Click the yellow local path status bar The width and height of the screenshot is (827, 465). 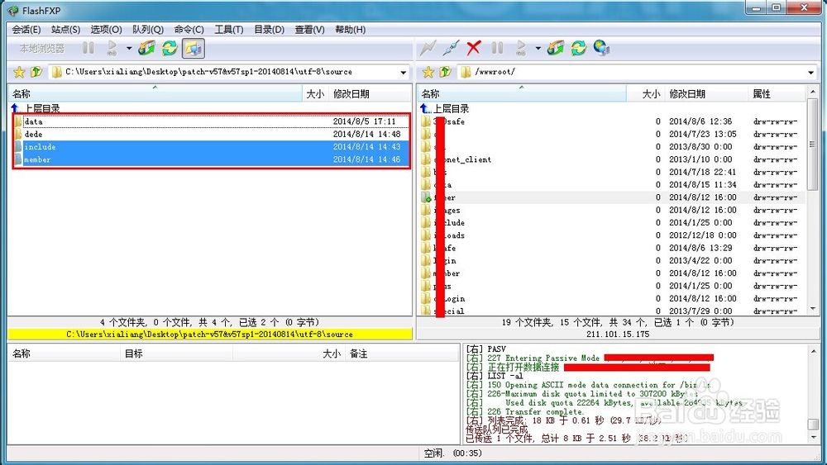pyautogui.click(x=210, y=334)
